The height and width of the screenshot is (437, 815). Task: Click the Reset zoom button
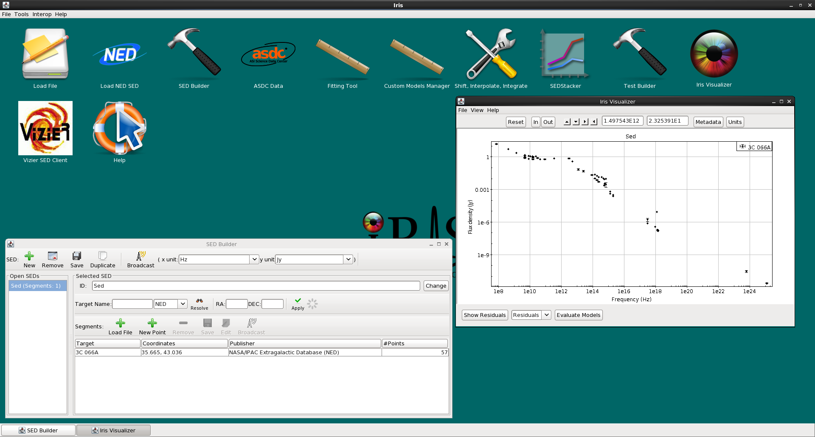516,122
